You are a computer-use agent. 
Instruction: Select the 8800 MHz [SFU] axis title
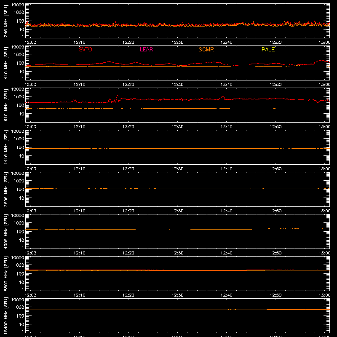(x=5, y=273)
